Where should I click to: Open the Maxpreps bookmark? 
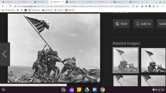coord(70,10)
